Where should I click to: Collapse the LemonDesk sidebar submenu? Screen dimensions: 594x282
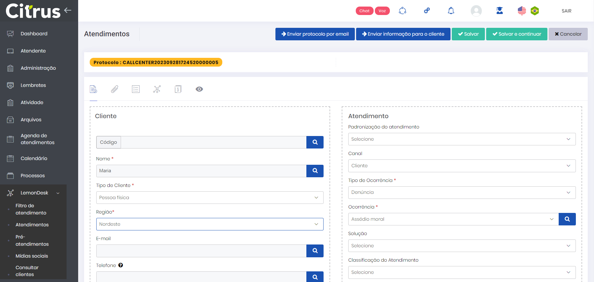(x=58, y=193)
